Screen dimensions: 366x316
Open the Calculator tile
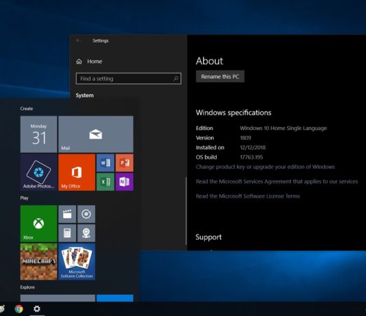[67, 233]
